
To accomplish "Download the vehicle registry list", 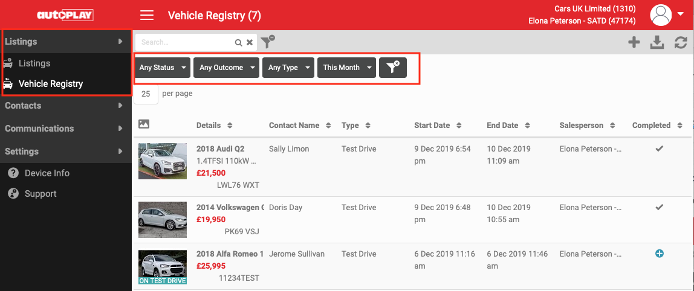I will click(x=657, y=42).
